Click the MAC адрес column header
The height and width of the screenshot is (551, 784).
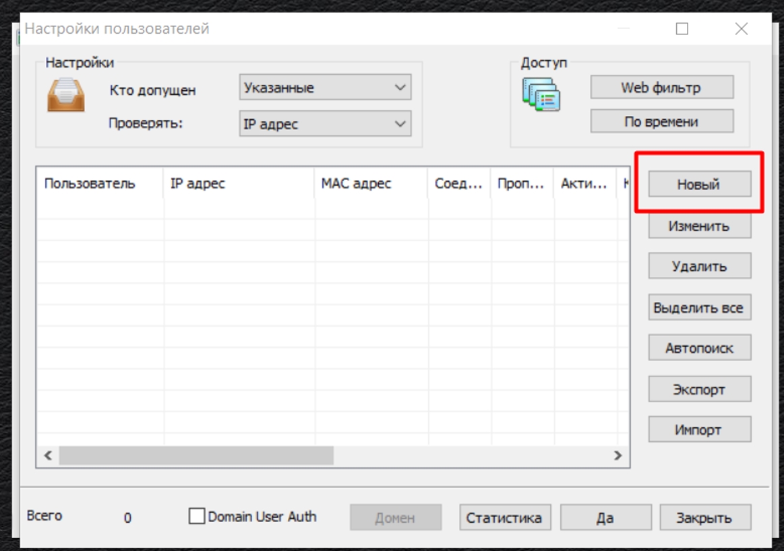point(371,183)
